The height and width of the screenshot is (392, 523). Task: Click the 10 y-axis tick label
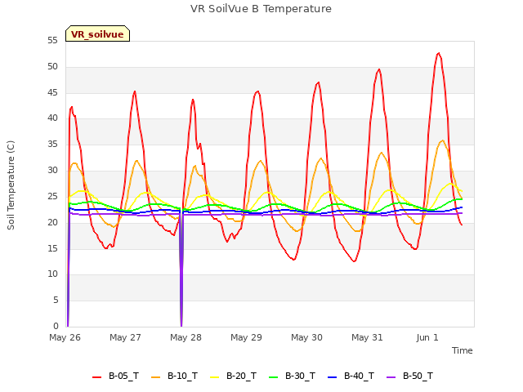tap(52, 274)
